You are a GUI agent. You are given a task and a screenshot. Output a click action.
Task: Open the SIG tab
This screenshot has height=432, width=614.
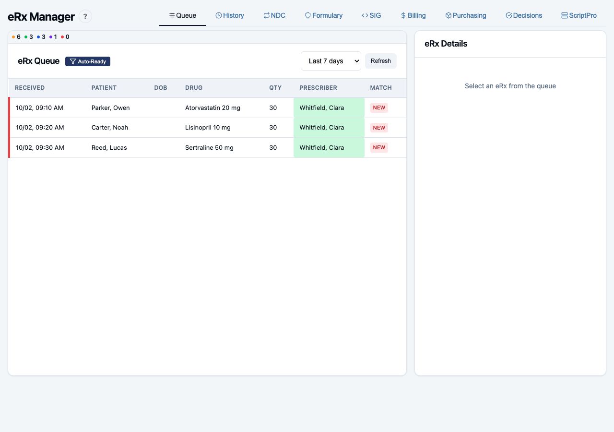pyautogui.click(x=371, y=15)
